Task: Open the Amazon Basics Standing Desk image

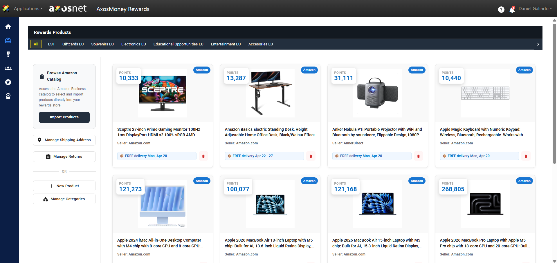Action: click(x=270, y=93)
